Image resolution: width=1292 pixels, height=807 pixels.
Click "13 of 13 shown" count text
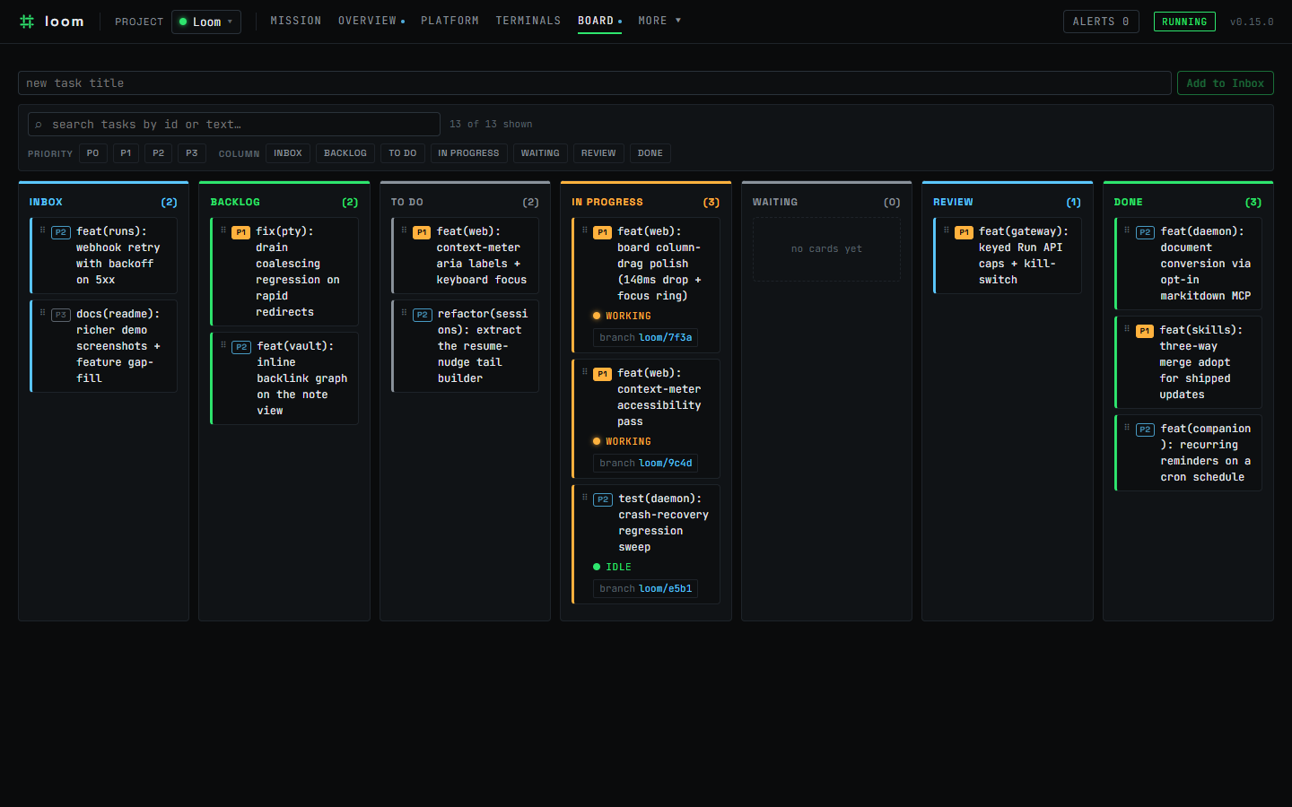491,125
